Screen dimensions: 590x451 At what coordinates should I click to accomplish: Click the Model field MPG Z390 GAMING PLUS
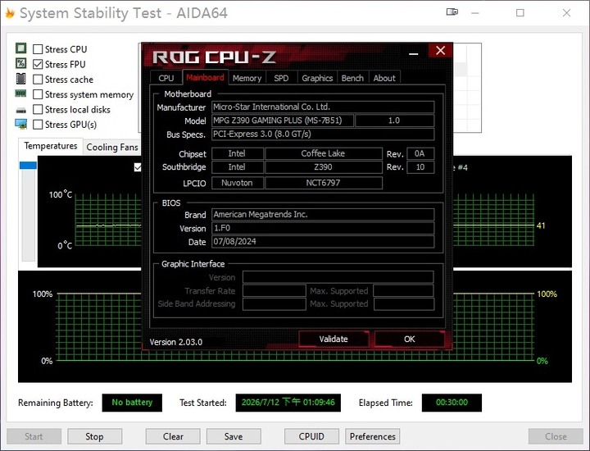[x=283, y=121]
